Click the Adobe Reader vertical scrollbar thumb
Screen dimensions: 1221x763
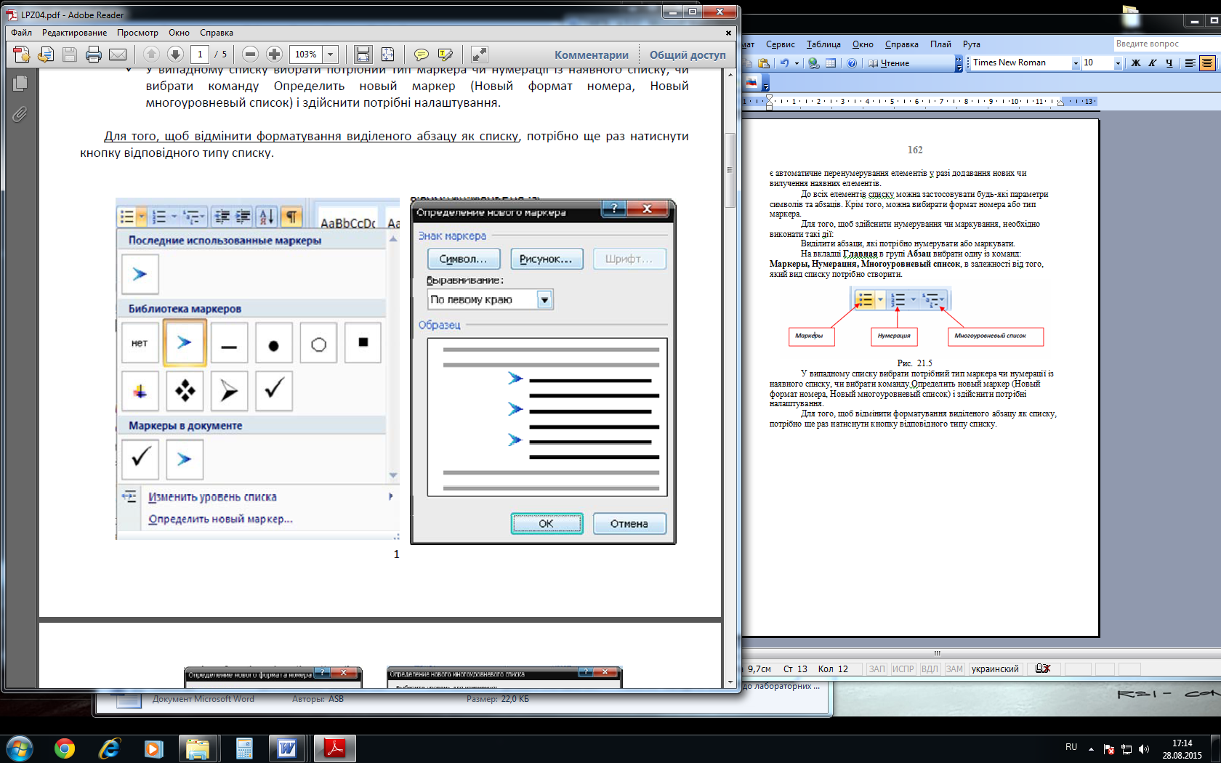tap(730, 170)
